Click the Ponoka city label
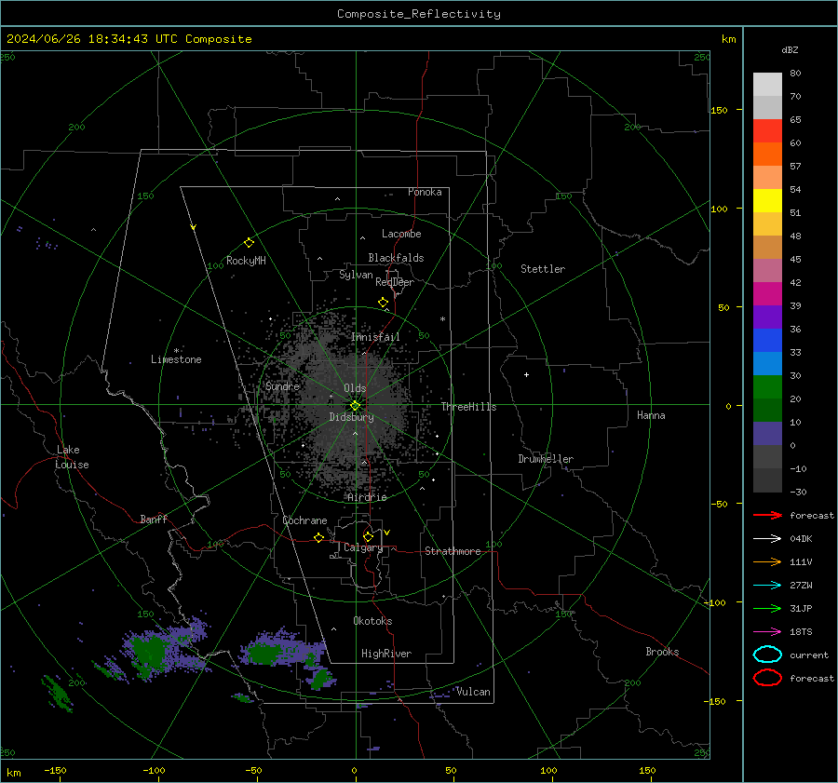The image size is (838, 783). [x=425, y=192]
